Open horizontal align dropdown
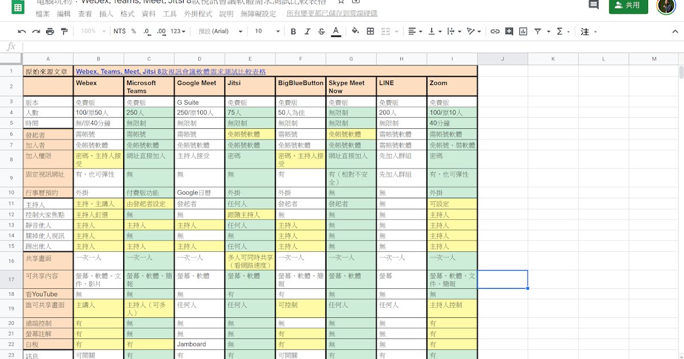 tap(416, 31)
